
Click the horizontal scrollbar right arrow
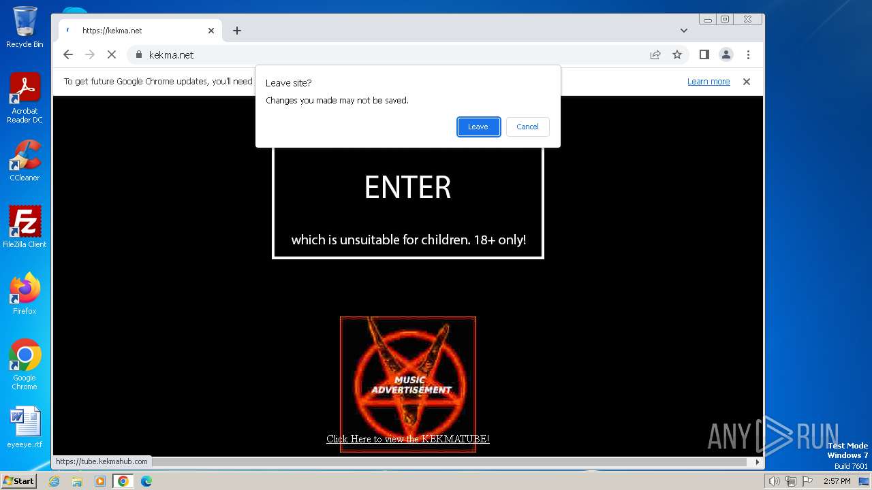(758, 462)
